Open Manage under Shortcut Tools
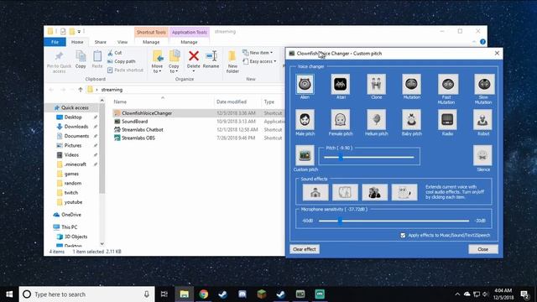Image resolution: width=537 pixels, height=302 pixels. click(x=151, y=42)
